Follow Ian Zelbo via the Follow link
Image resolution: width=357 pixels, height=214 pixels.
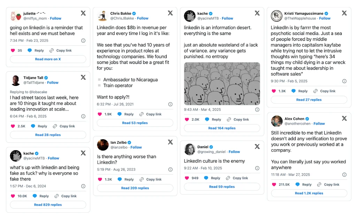136,147
